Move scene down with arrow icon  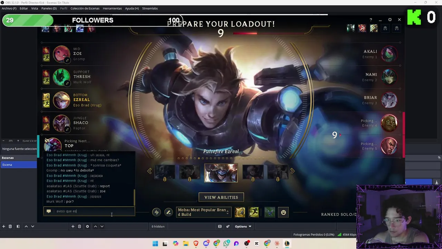[32, 227]
